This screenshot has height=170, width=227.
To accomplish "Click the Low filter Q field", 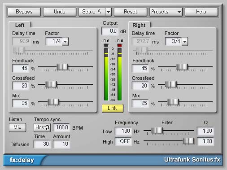I will (205, 131).
